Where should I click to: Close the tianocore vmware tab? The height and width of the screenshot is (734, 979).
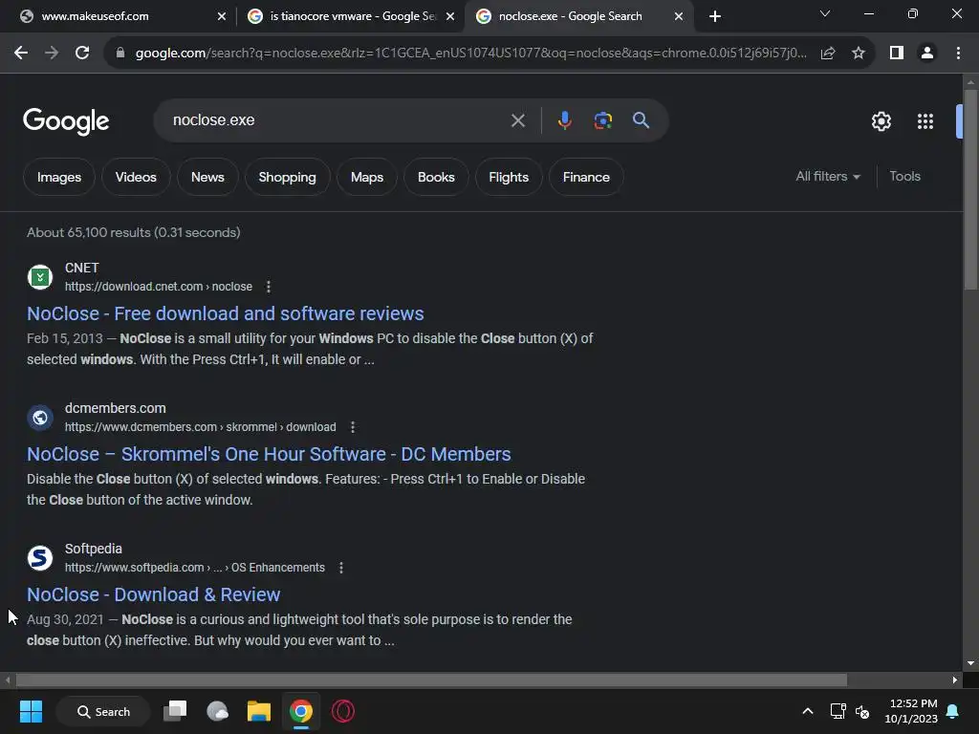450,16
